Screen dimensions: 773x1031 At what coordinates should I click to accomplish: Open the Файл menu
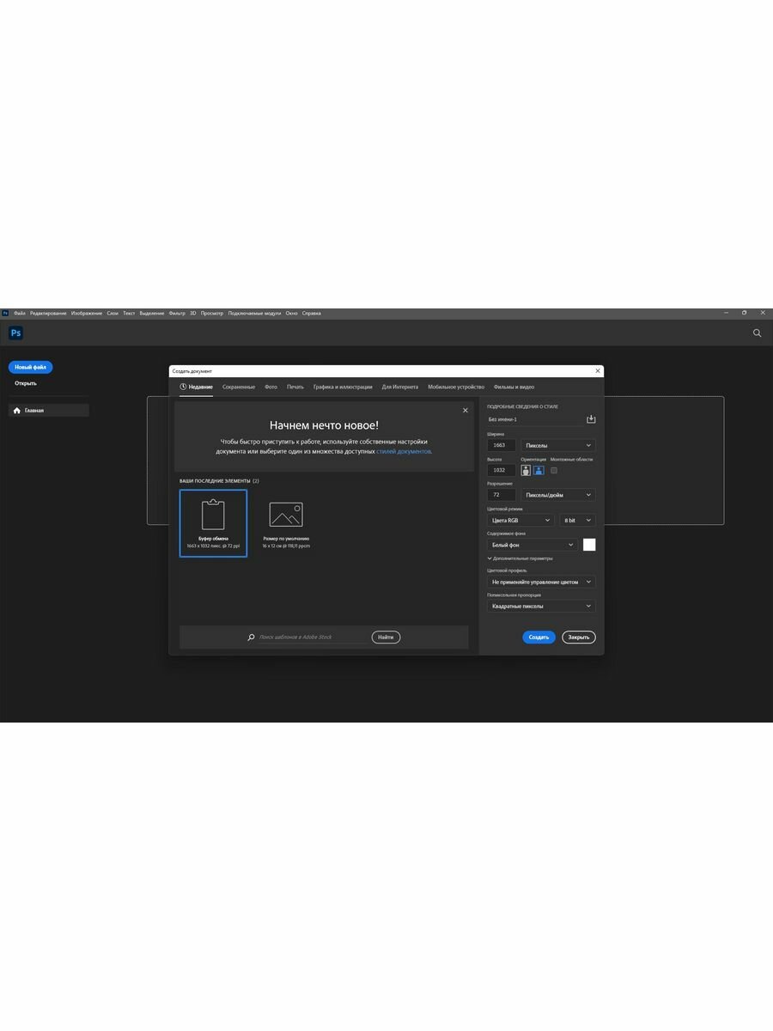click(x=20, y=314)
